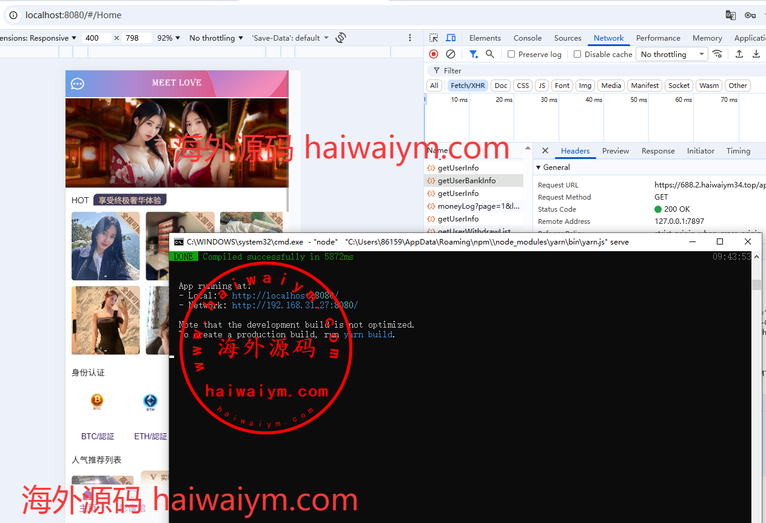Open the No throttling dropdown in Network panel

[x=672, y=54]
